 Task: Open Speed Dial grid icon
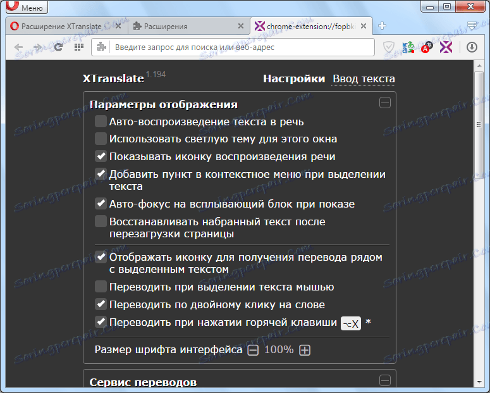79,47
